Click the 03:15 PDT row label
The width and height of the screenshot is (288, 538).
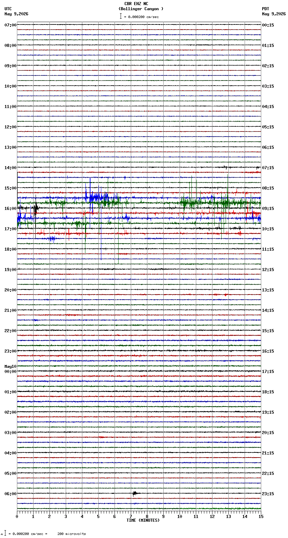(268, 86)
